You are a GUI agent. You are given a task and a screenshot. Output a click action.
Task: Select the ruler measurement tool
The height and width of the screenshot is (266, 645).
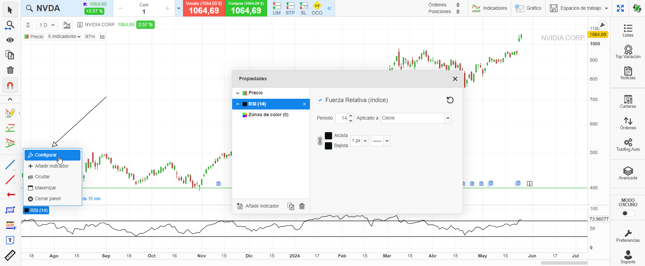coord(10,255)
